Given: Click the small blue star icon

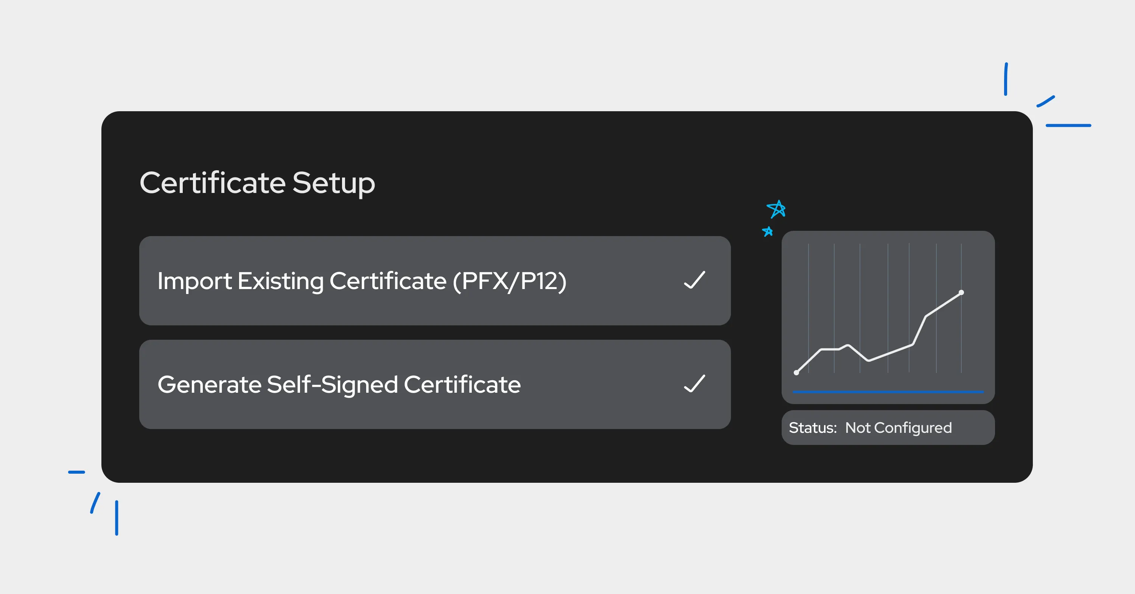Looking at the screenshot, I should point(768,231).
